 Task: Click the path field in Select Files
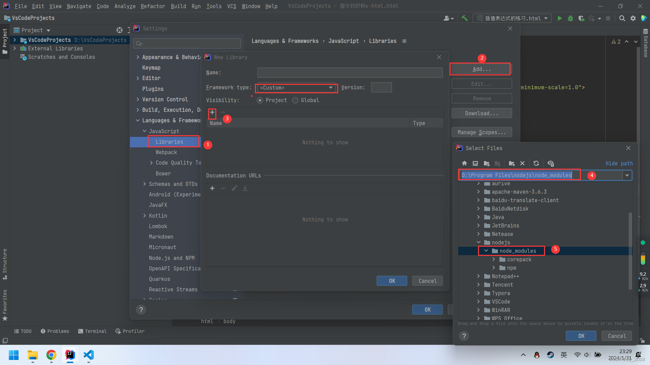tap(540, 175)
